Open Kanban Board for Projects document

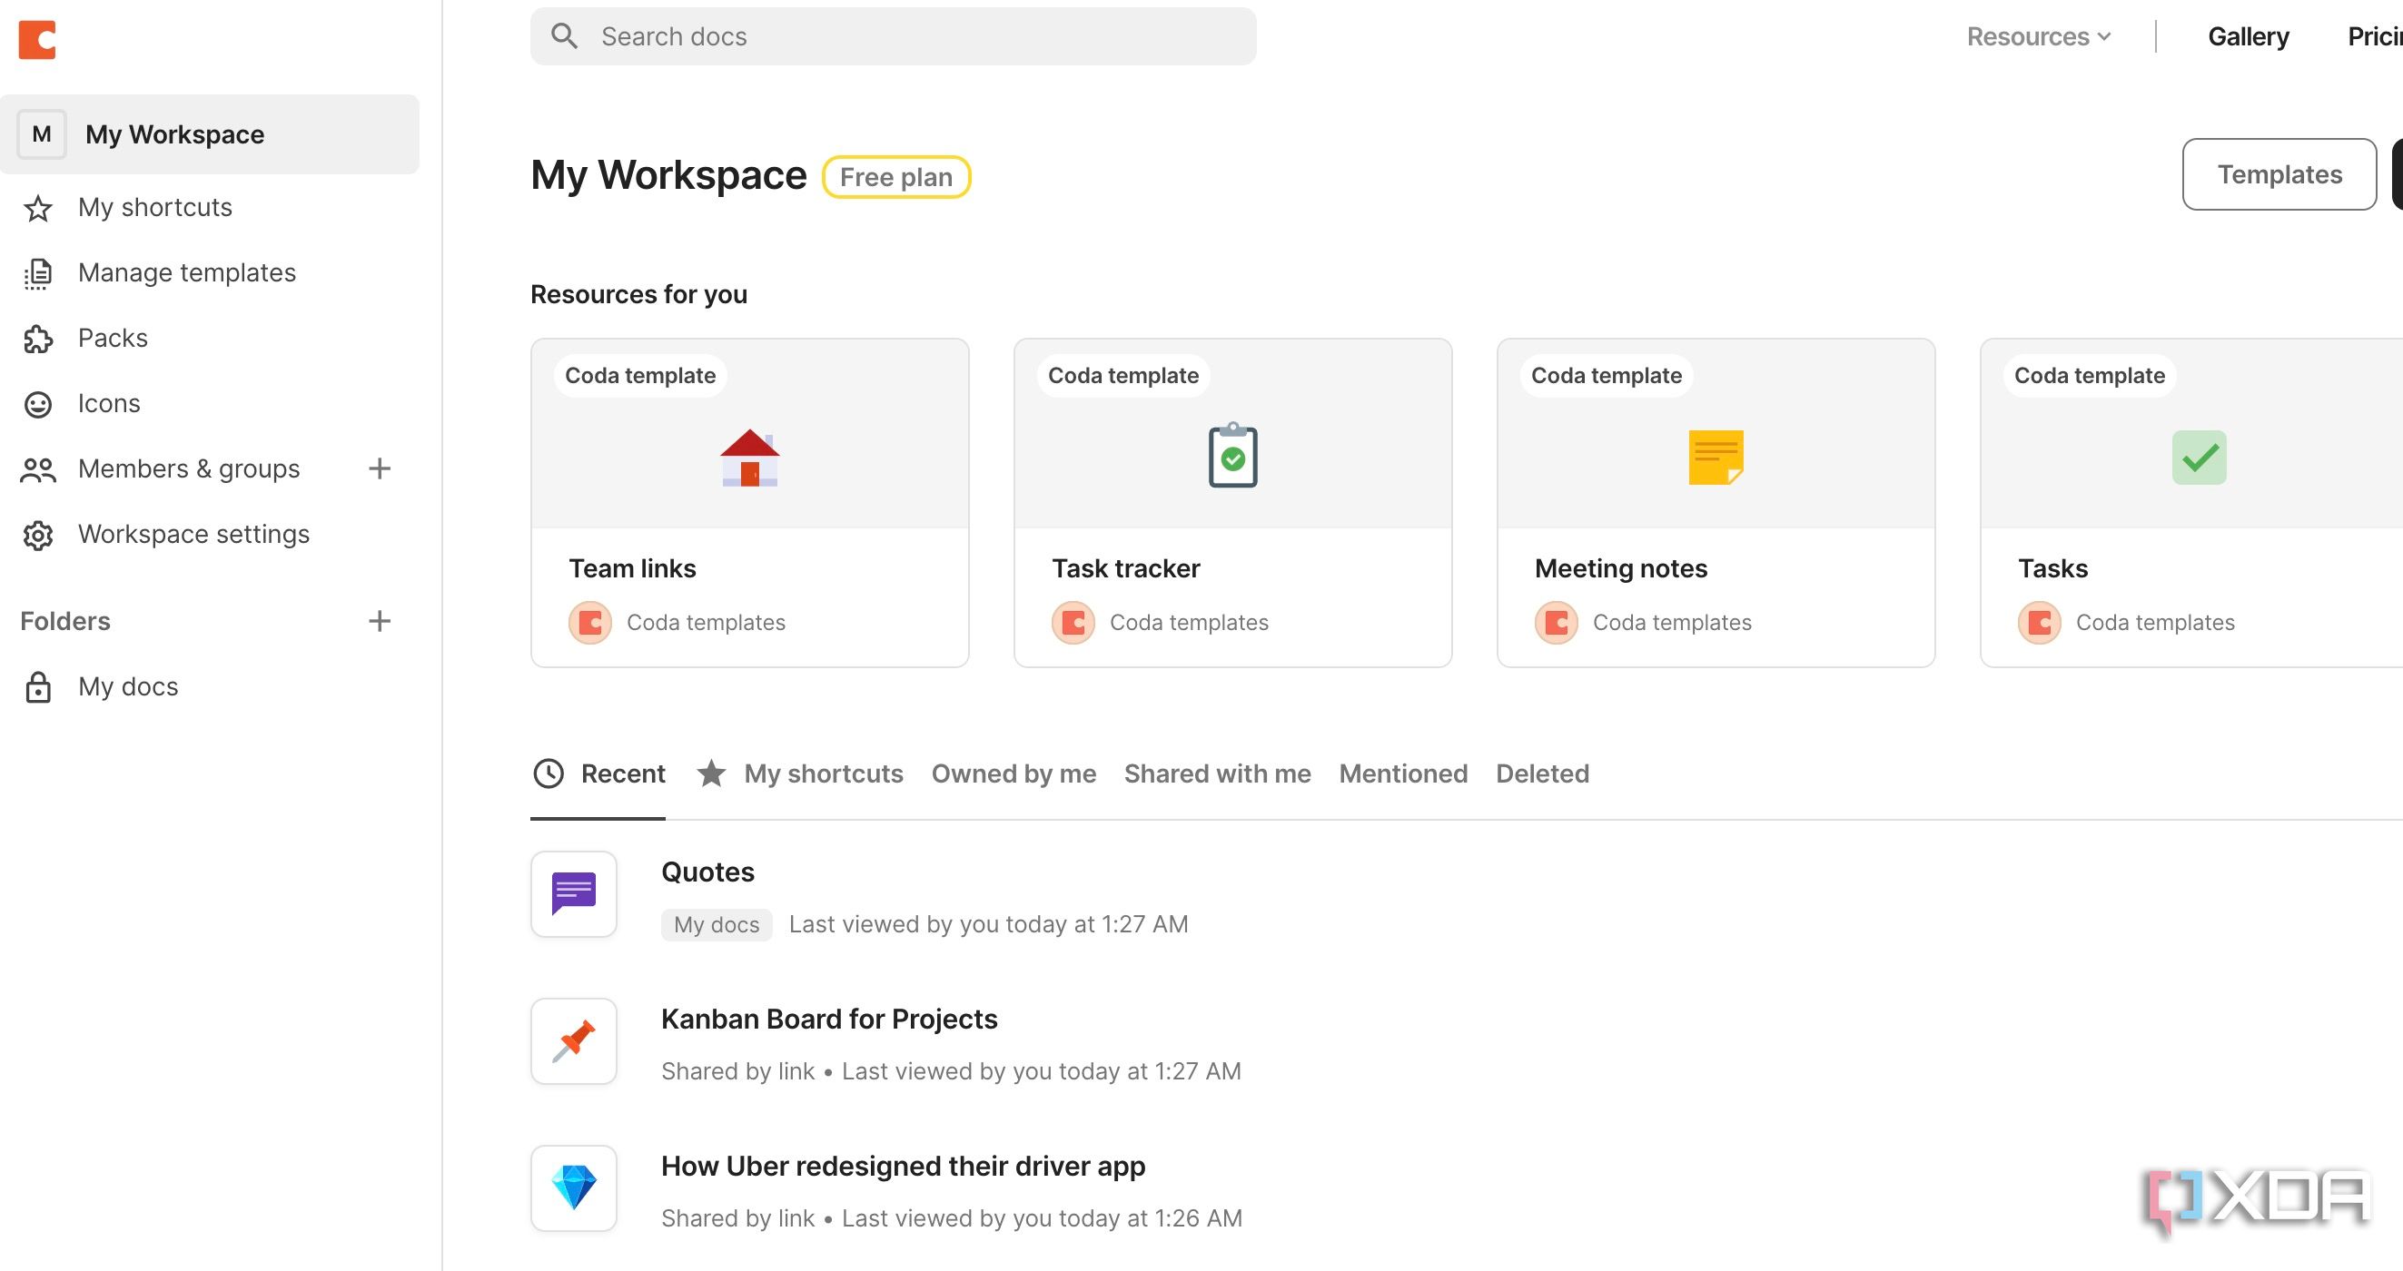(x=829, y=1020)
